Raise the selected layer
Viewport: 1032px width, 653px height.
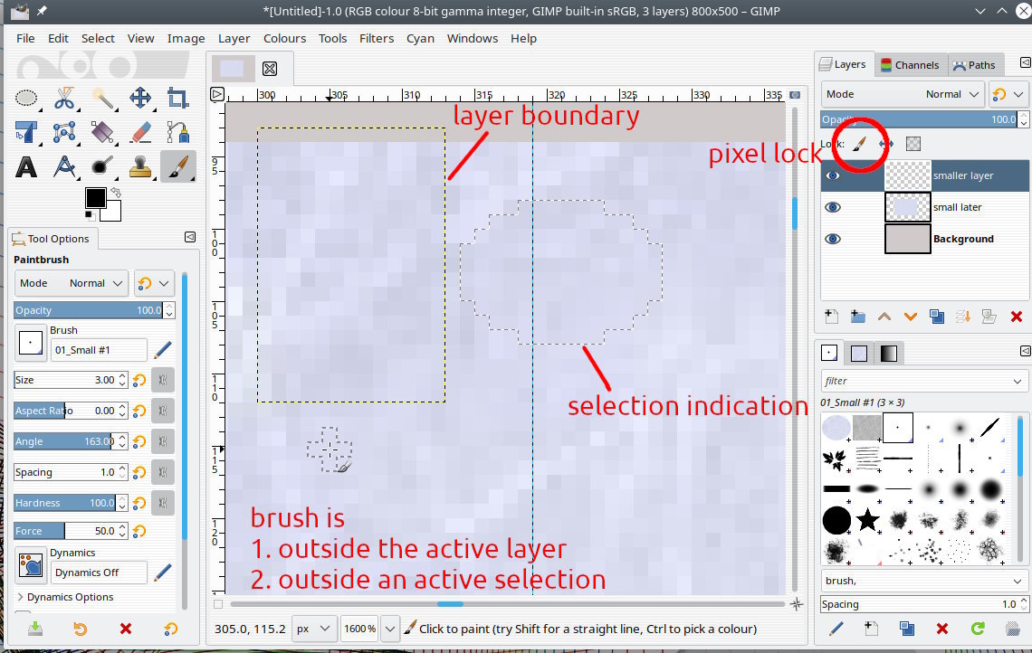click(x=884, y=317)
